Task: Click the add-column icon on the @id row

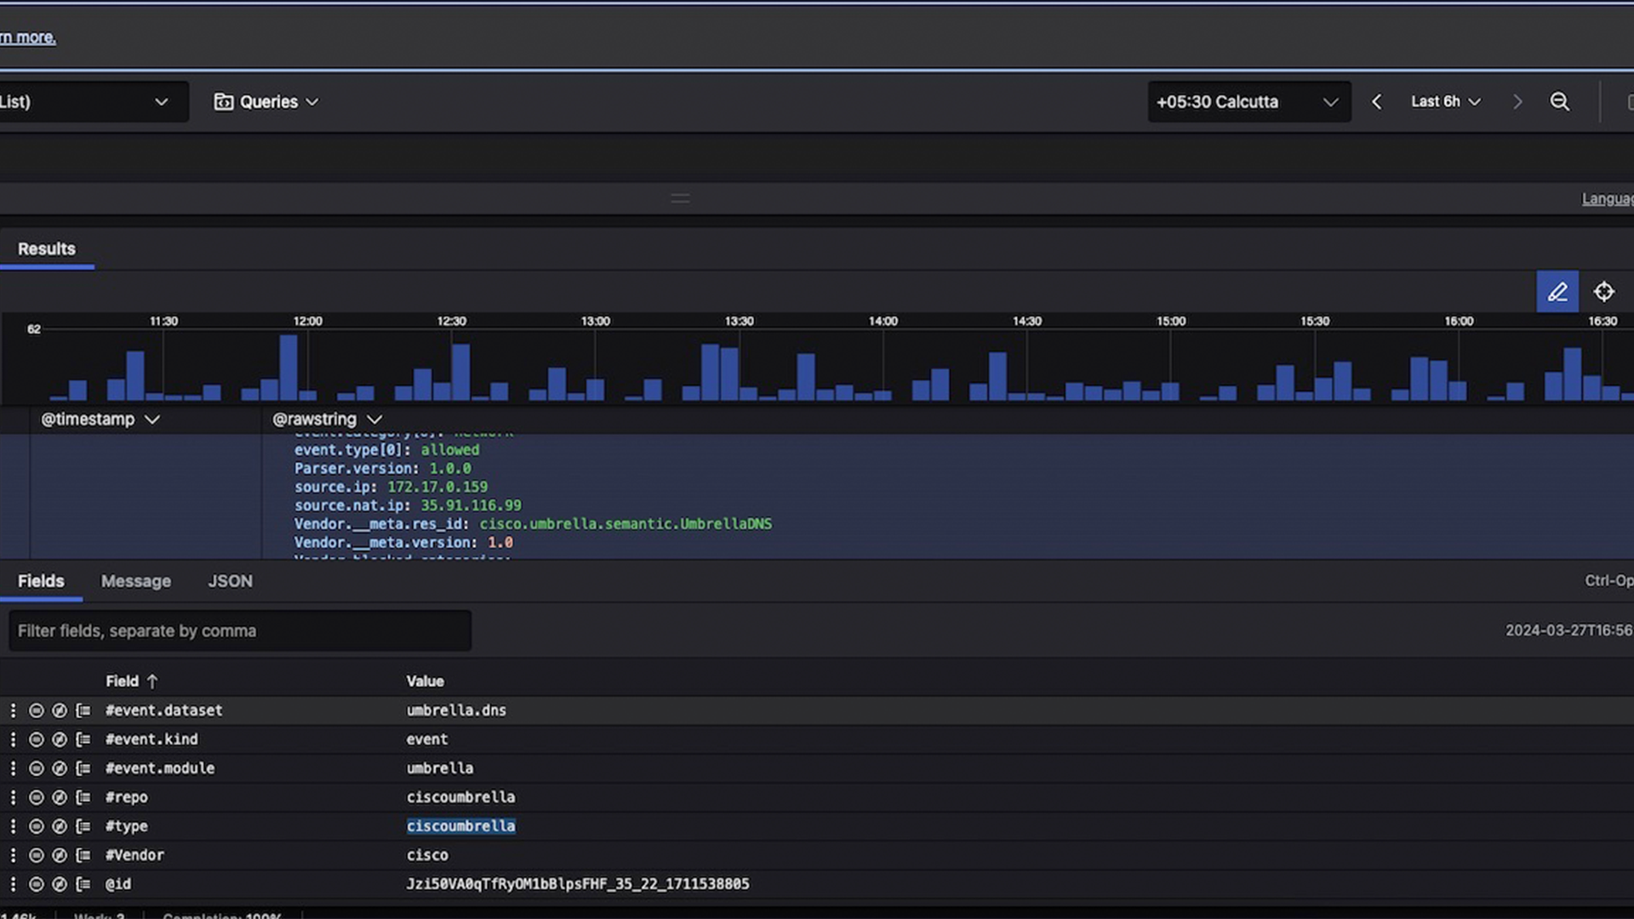Action: pyautogui.click(x=83, y=884)
